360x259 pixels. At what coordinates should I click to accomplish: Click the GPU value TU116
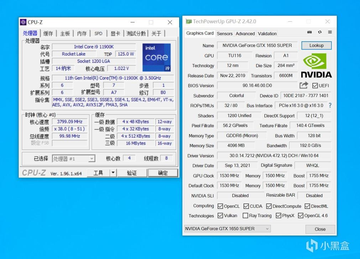(x=235, y=55)
